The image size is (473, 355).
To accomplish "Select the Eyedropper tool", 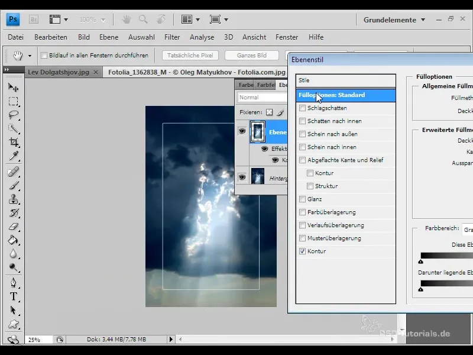I will [13, 156].
